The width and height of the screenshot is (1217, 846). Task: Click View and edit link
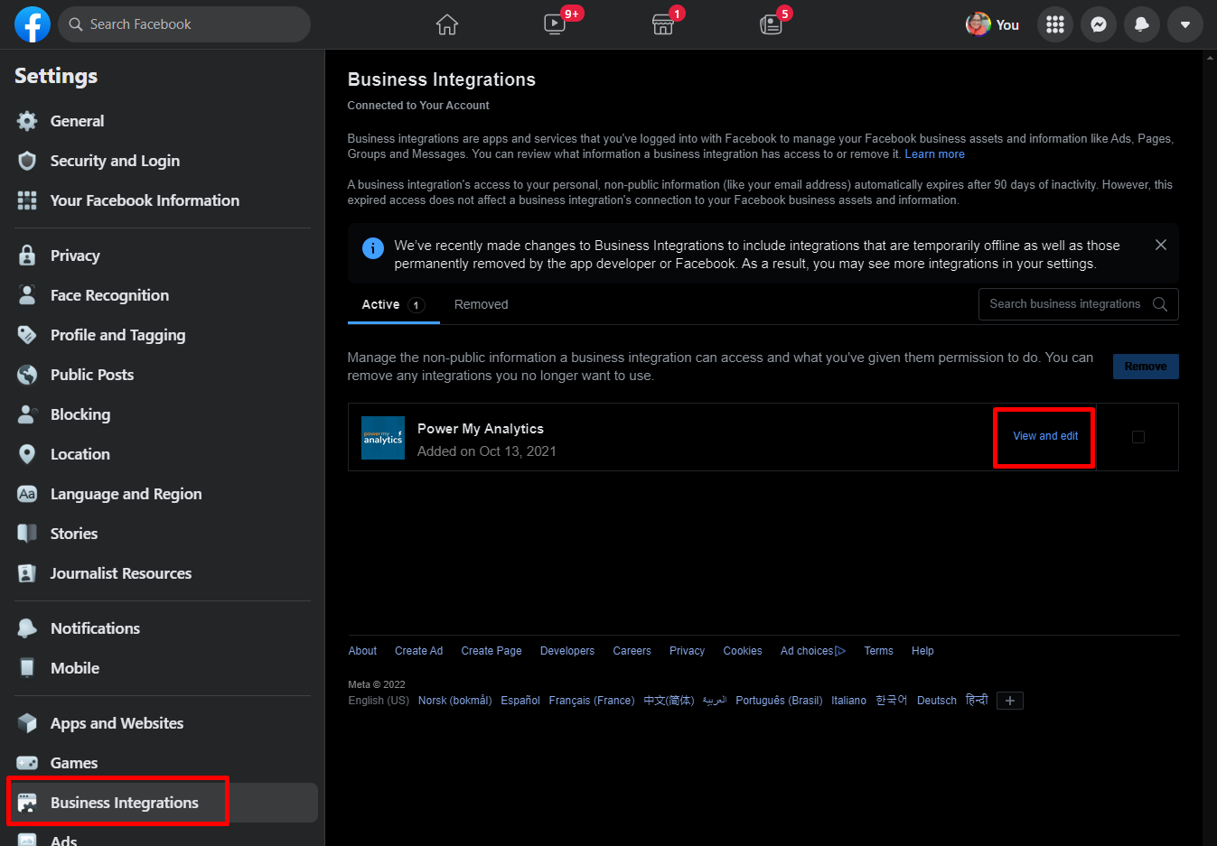[x=1045, y=436]
